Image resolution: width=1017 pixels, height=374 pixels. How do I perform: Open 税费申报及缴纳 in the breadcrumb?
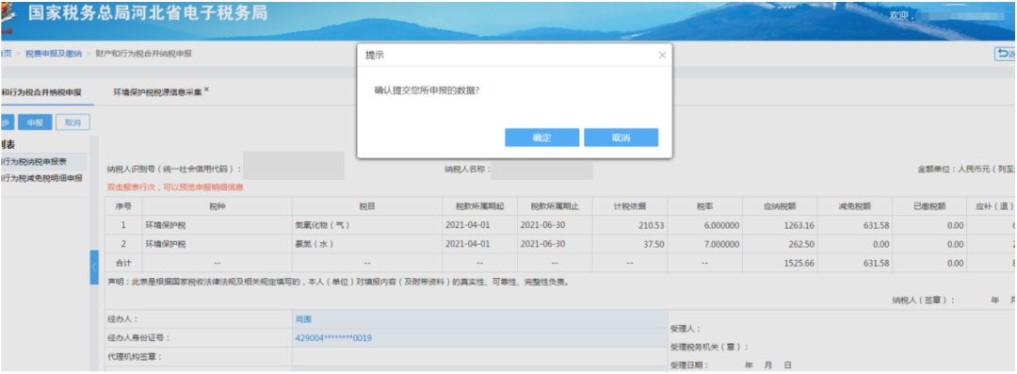click(x=53, y=54)
